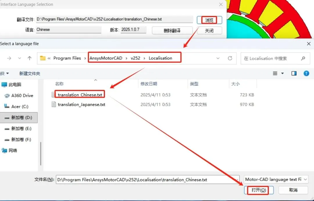Select Acer (C:) drive

[x=20, y=106]
